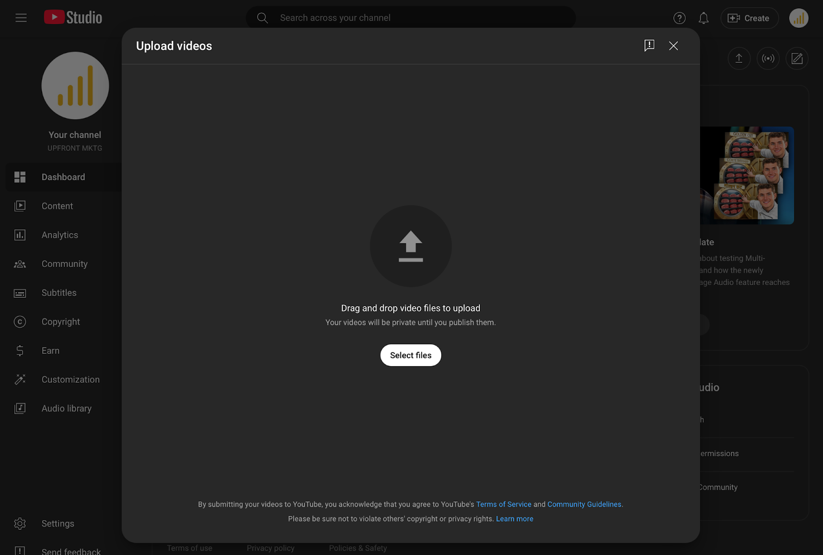Image resolution: width=823 pixels, height=555 pixels.
Task: Click the YouTube Studio logo
Action: (73, 17)
